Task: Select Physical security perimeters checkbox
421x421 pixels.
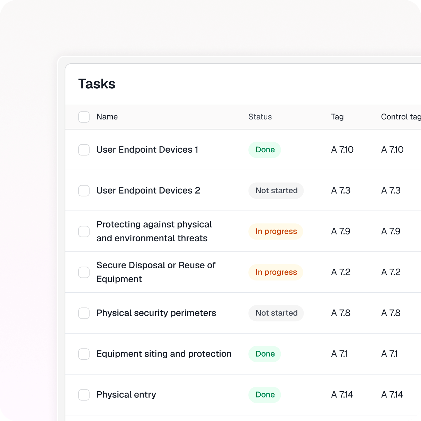Action: 84,313
